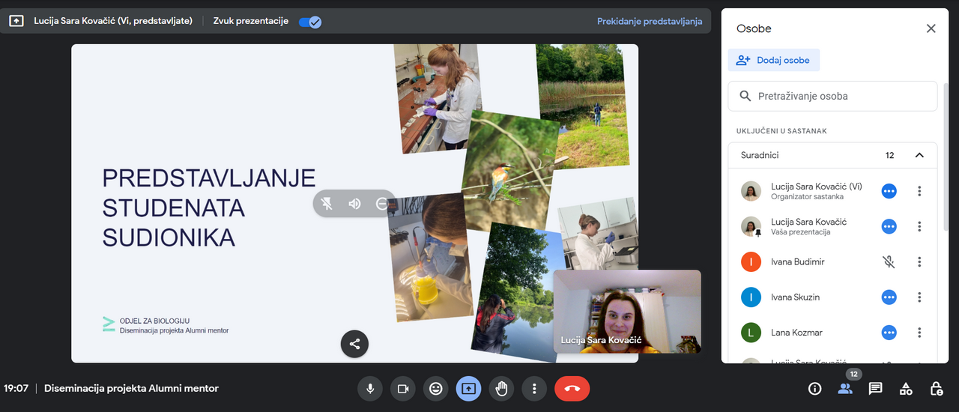
Task: Click the green L avatar of Lana Kozmar
Action: click(751, 333)
